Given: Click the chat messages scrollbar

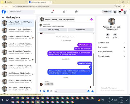Looking at the screenshot, I should [x=94, y=70].
